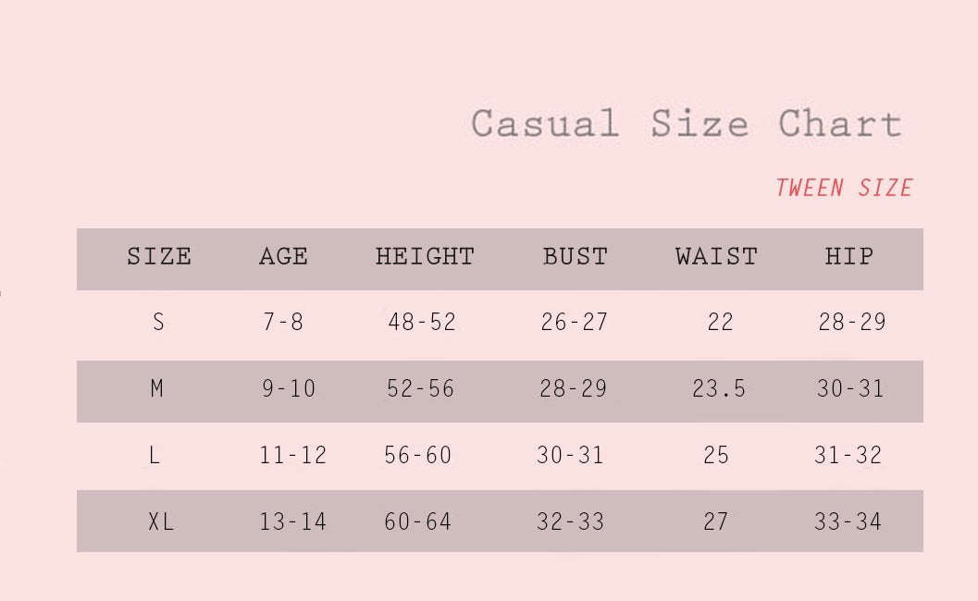Click age value 7-8
Image resolution: width=978 pixels, height=601 pixels.
[x=283, y=322]
